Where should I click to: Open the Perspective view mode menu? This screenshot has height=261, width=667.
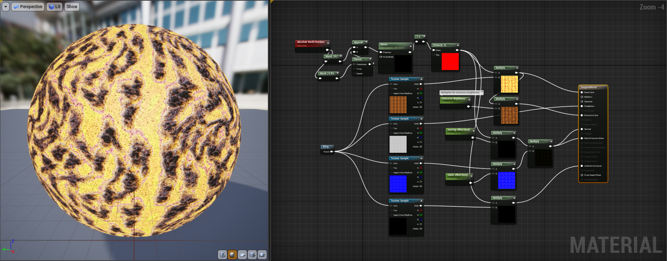point(28,7)
